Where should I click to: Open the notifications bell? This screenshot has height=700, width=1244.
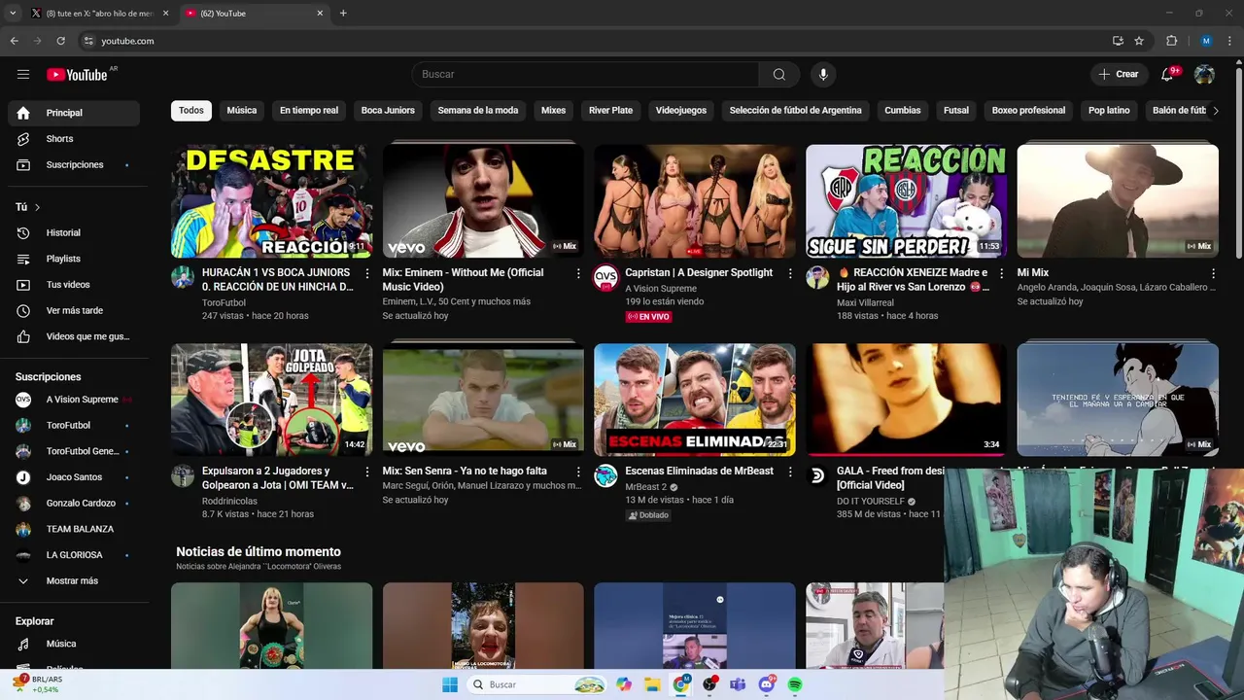[x=1167, y=74]
